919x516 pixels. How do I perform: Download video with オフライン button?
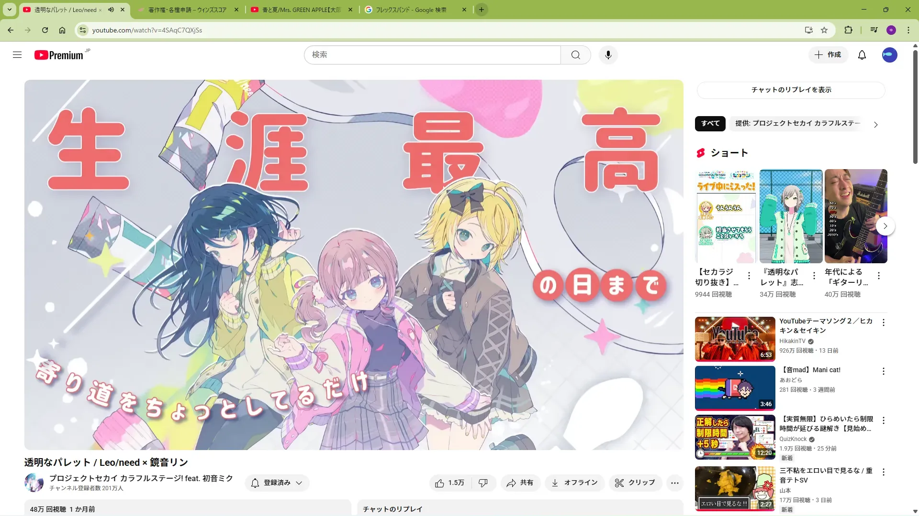click(x=574, y=483)
